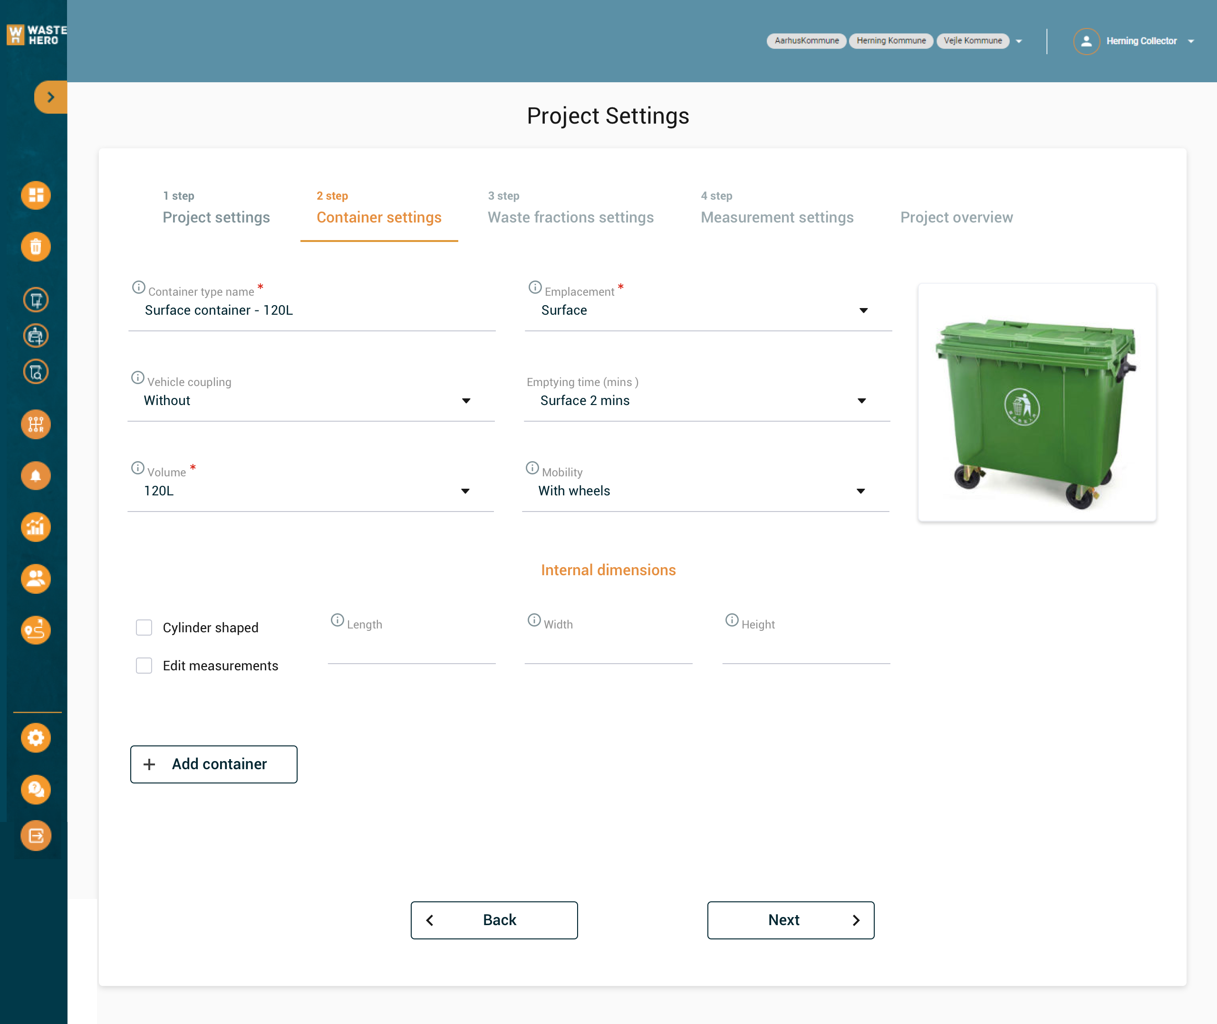1217x1024 pixels.
Task: Click info icon beside Width
Action: coord(533,620)
